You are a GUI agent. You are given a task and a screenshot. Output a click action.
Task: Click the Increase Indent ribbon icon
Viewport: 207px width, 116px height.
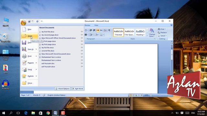pyautogui.click(x=94, y=30)
